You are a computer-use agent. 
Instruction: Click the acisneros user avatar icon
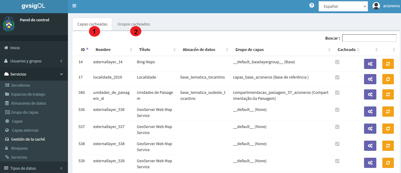[376, 6]
